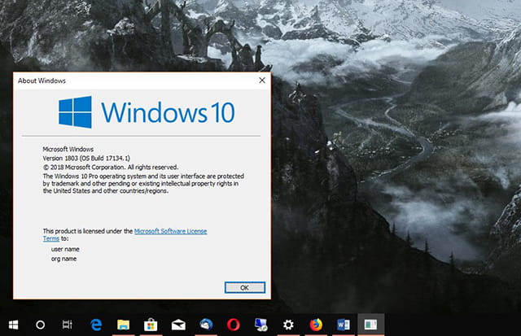Click the Windows 10 logo banner

(x=147, y=112)
